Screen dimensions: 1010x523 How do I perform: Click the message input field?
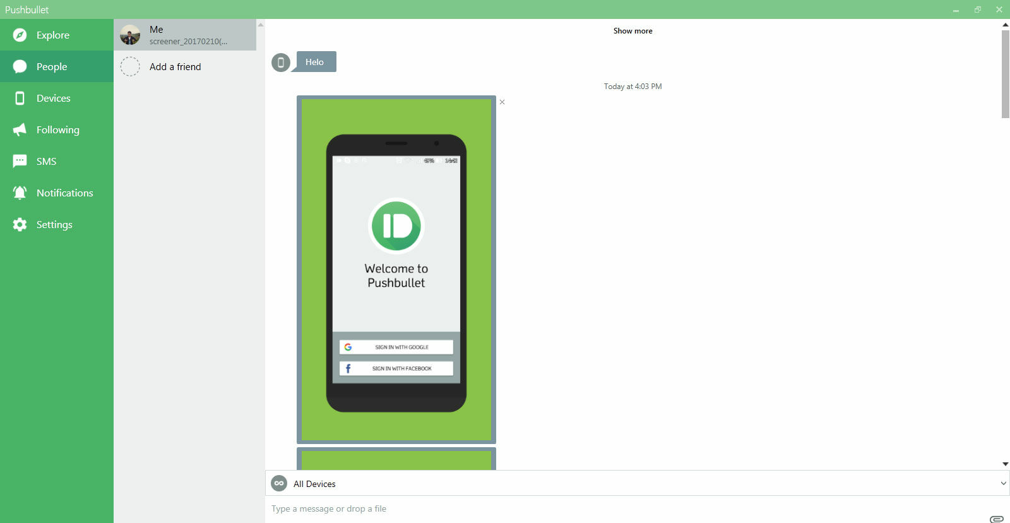point(625,509)
